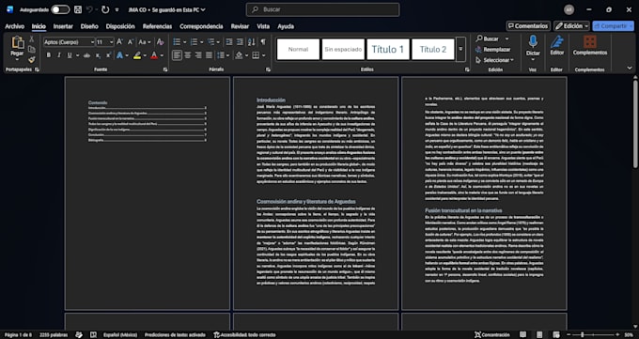639x339 pixels.
Task: Apply the yellow text highlight color
Action: (x=137, y=55)
